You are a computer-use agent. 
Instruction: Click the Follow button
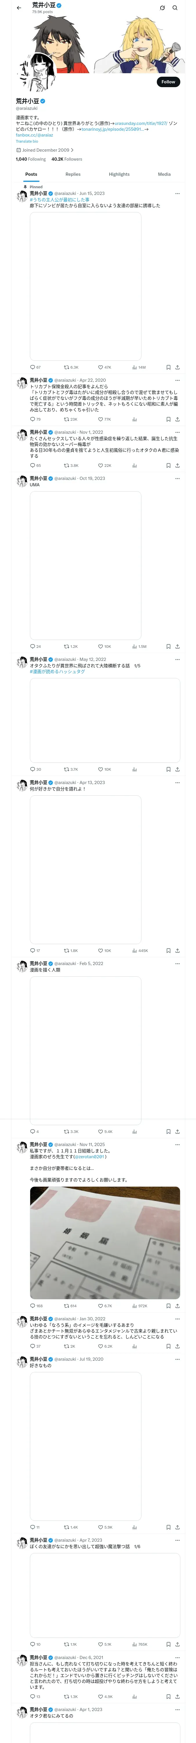(x=168, y=82)
